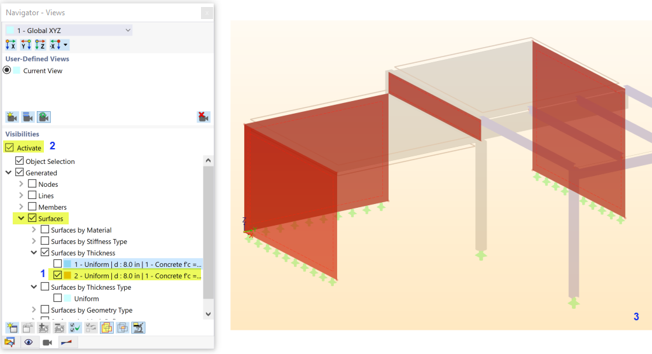This screenshot has height=354, width=652.
Task: Click blue color swatch of thickness 1
Action: pyautogui.click(x=67, y=264)
